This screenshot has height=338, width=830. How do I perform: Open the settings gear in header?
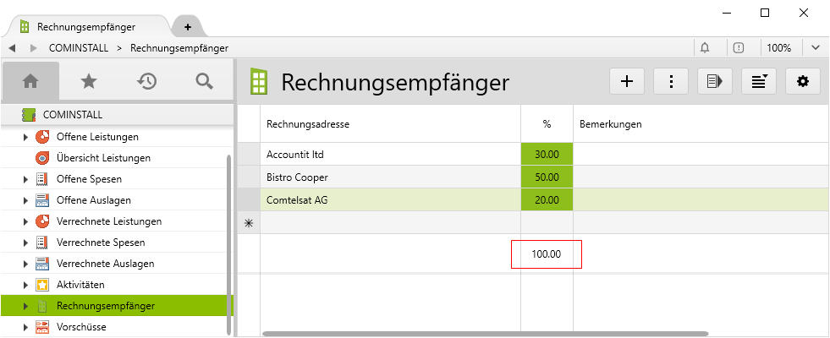[803, 81]
